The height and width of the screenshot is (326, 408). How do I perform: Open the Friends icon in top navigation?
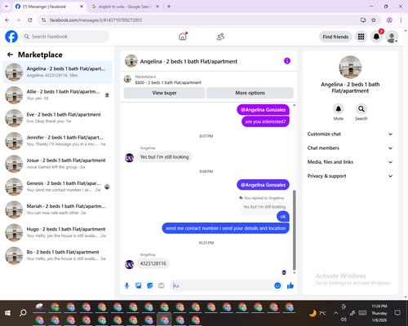coord(220,37)
